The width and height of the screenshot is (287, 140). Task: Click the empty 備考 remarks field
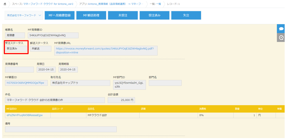tap(61, 129)
